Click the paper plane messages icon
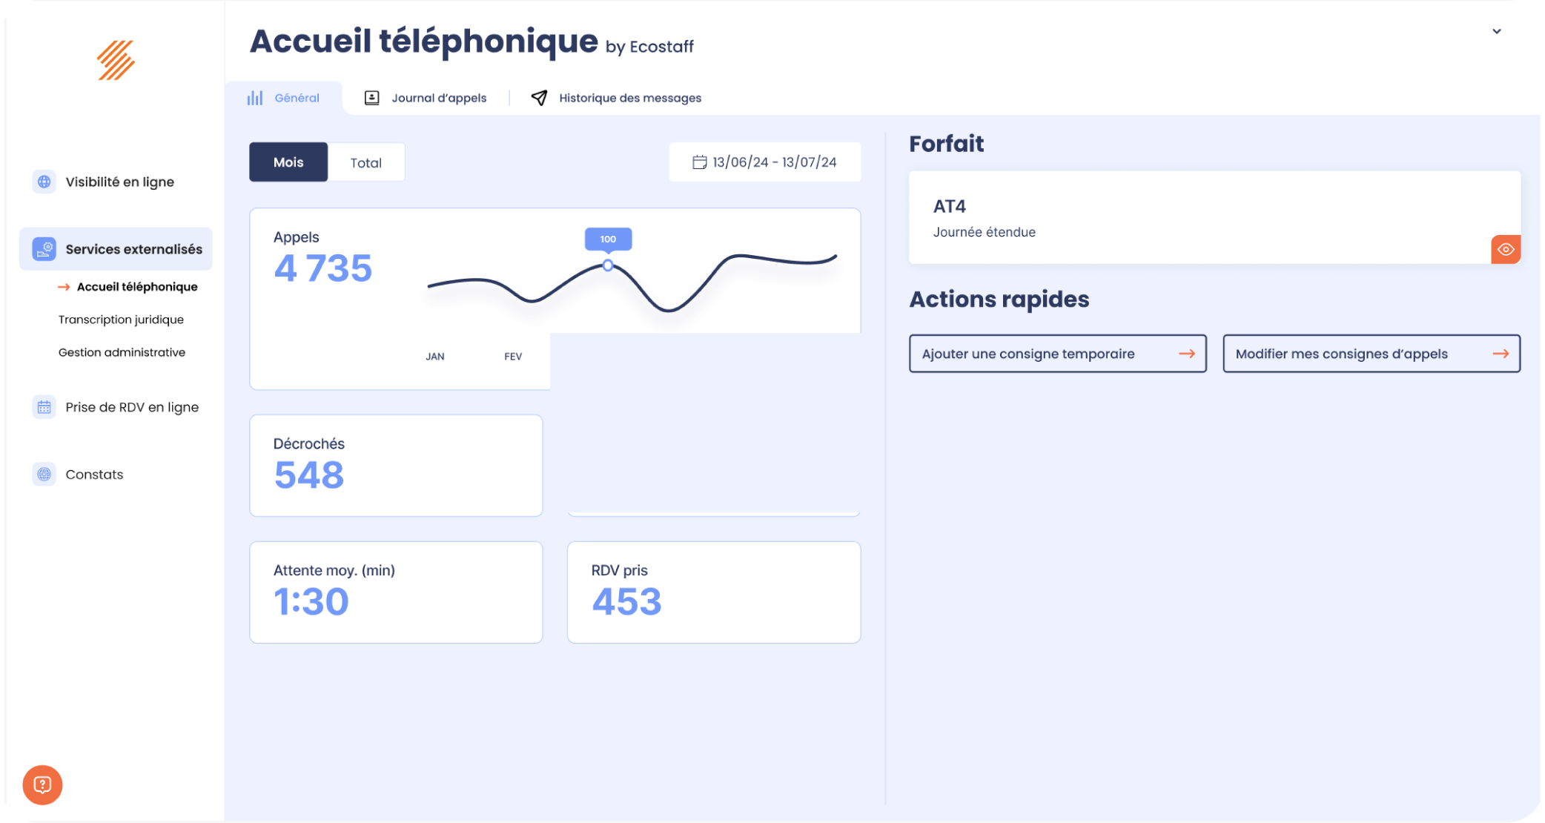Viewport: 1545px width, 823px height. [x=539, y=98]
